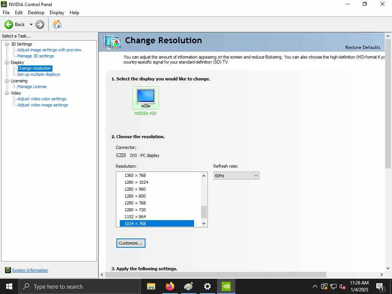Open File Explorer from taskbar
Image resolution: width=392 pixels, height=294 pixels.
pos(151,286)
